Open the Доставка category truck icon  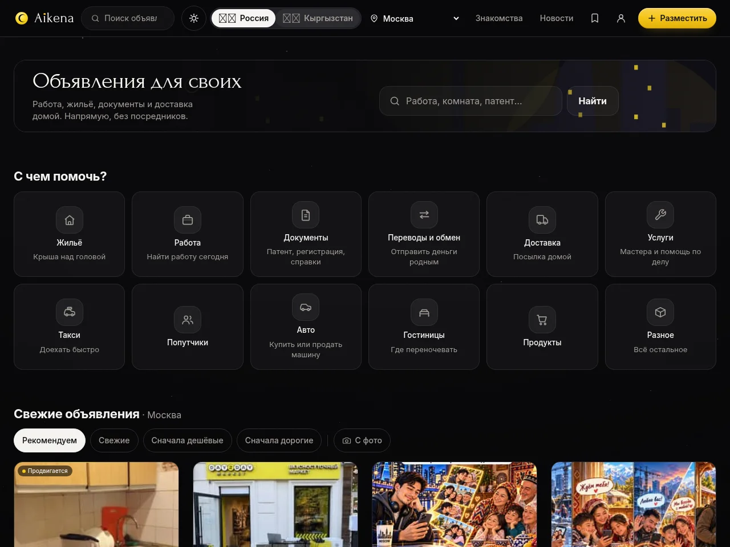click(x=542, y=220)
